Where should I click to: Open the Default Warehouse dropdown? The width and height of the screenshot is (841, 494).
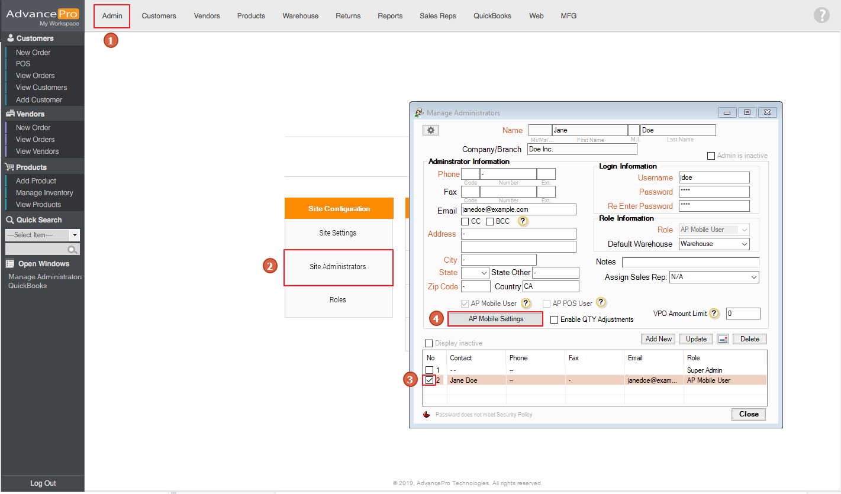(x=714, y=244)
